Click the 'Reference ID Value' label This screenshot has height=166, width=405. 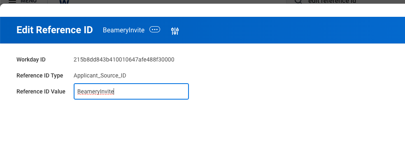click(x=41, y=91)
